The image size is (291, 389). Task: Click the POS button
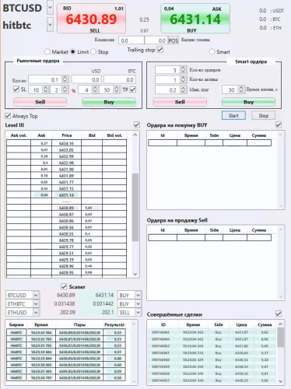pos(174,40)
